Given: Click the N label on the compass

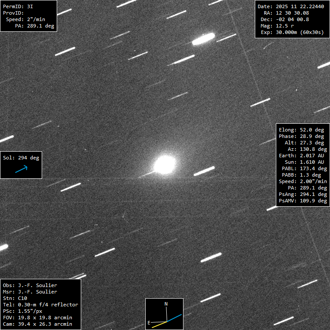Looking at the screenshot, I should (166, 304).
